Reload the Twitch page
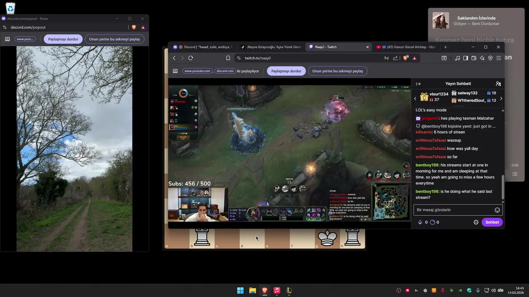The width and height of the screenshot is (529, 297). coord(191,58)
